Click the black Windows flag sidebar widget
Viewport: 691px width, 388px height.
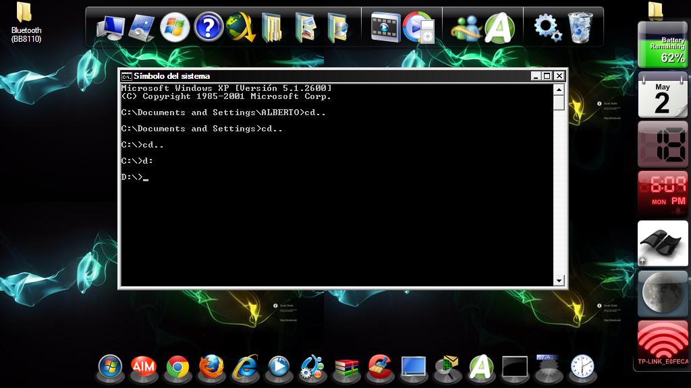tap(663, 244)
